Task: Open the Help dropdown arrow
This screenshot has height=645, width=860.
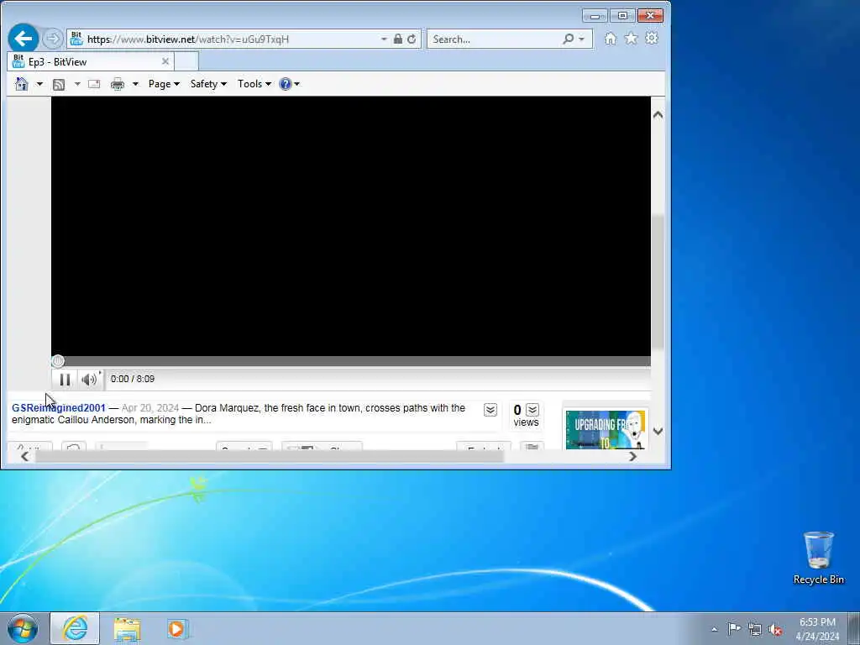Action: pos(296,84)
